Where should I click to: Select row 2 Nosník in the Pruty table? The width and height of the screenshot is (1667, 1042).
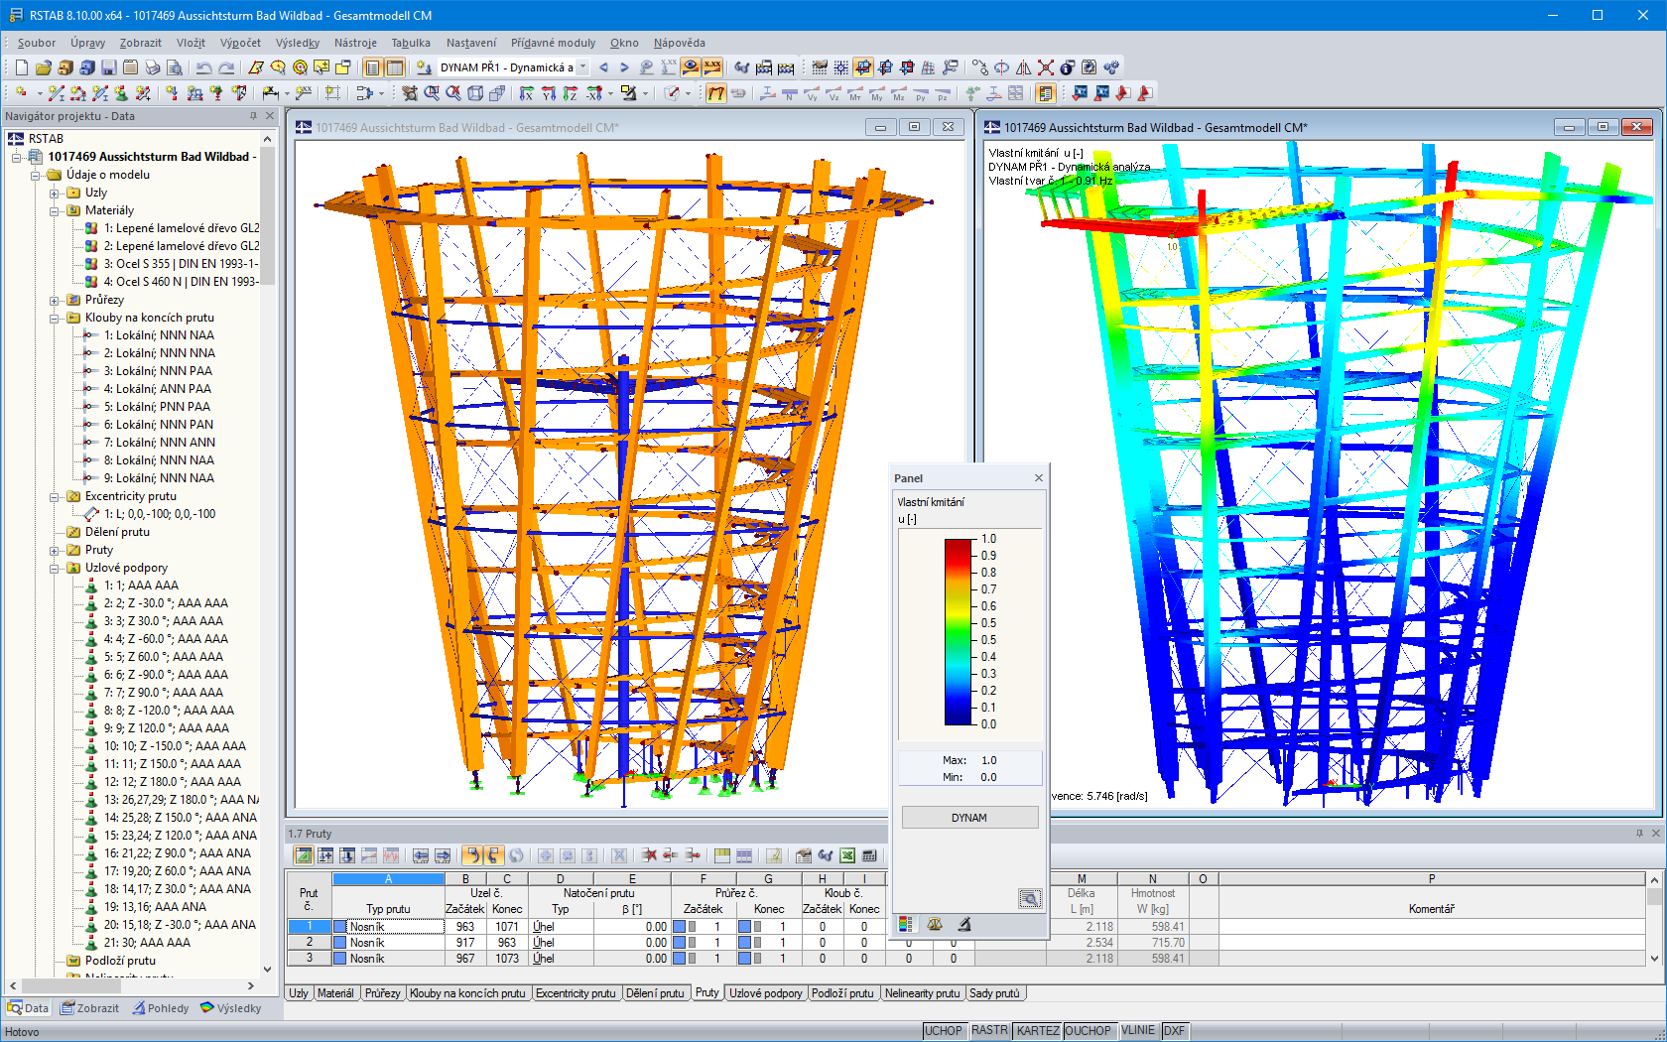(388, 941)
